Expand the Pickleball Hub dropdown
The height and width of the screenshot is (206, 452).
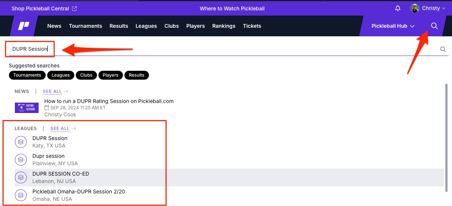click(x=393, y=26)
